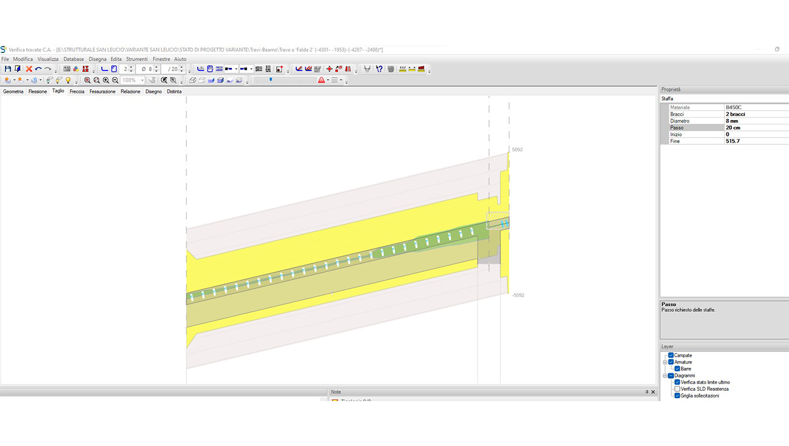
Task: Click the stirrup spacing 20 input field
Action: tap(172, 69)
